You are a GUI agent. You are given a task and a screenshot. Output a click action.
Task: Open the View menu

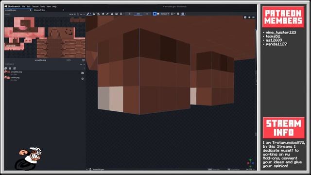(49, 6)
